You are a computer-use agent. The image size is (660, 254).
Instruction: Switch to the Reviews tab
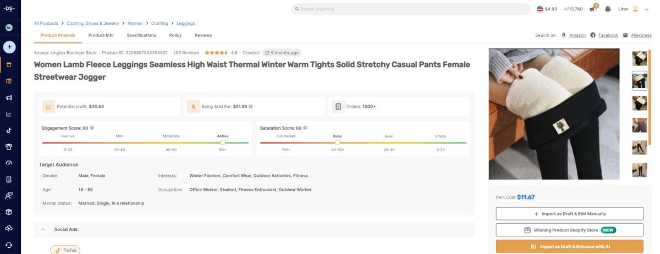[203, 35]
